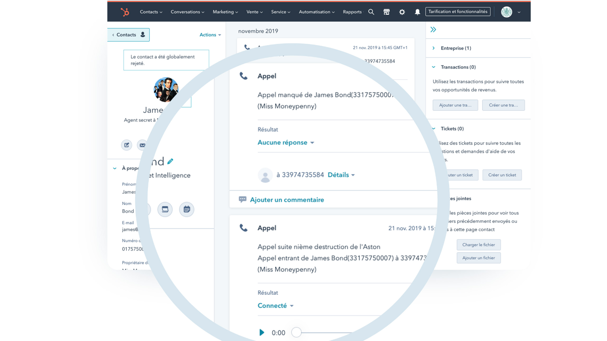Open the search magnifier icon
Viewport: 607px width, 341px height.
pos(371,12)
